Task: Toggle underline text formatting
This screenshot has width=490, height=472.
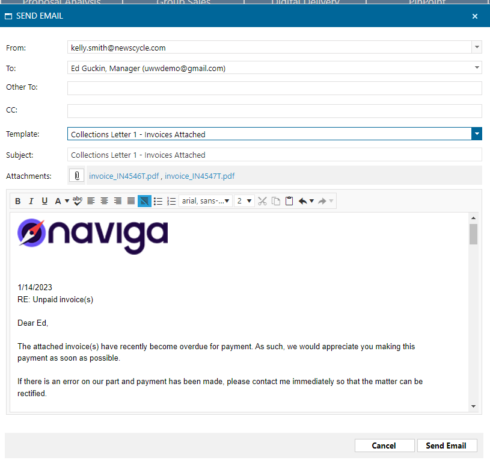Action: [x=44, y=201]
